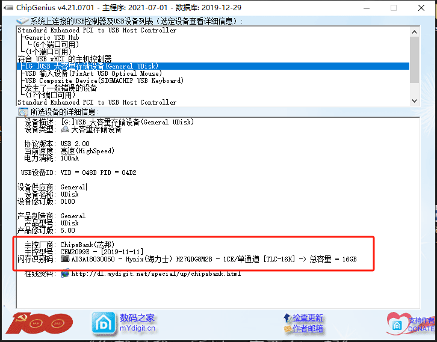Click the device list scrollbar thumb
This screenshot has width=437, height=342.
click(x=414, y=60)
